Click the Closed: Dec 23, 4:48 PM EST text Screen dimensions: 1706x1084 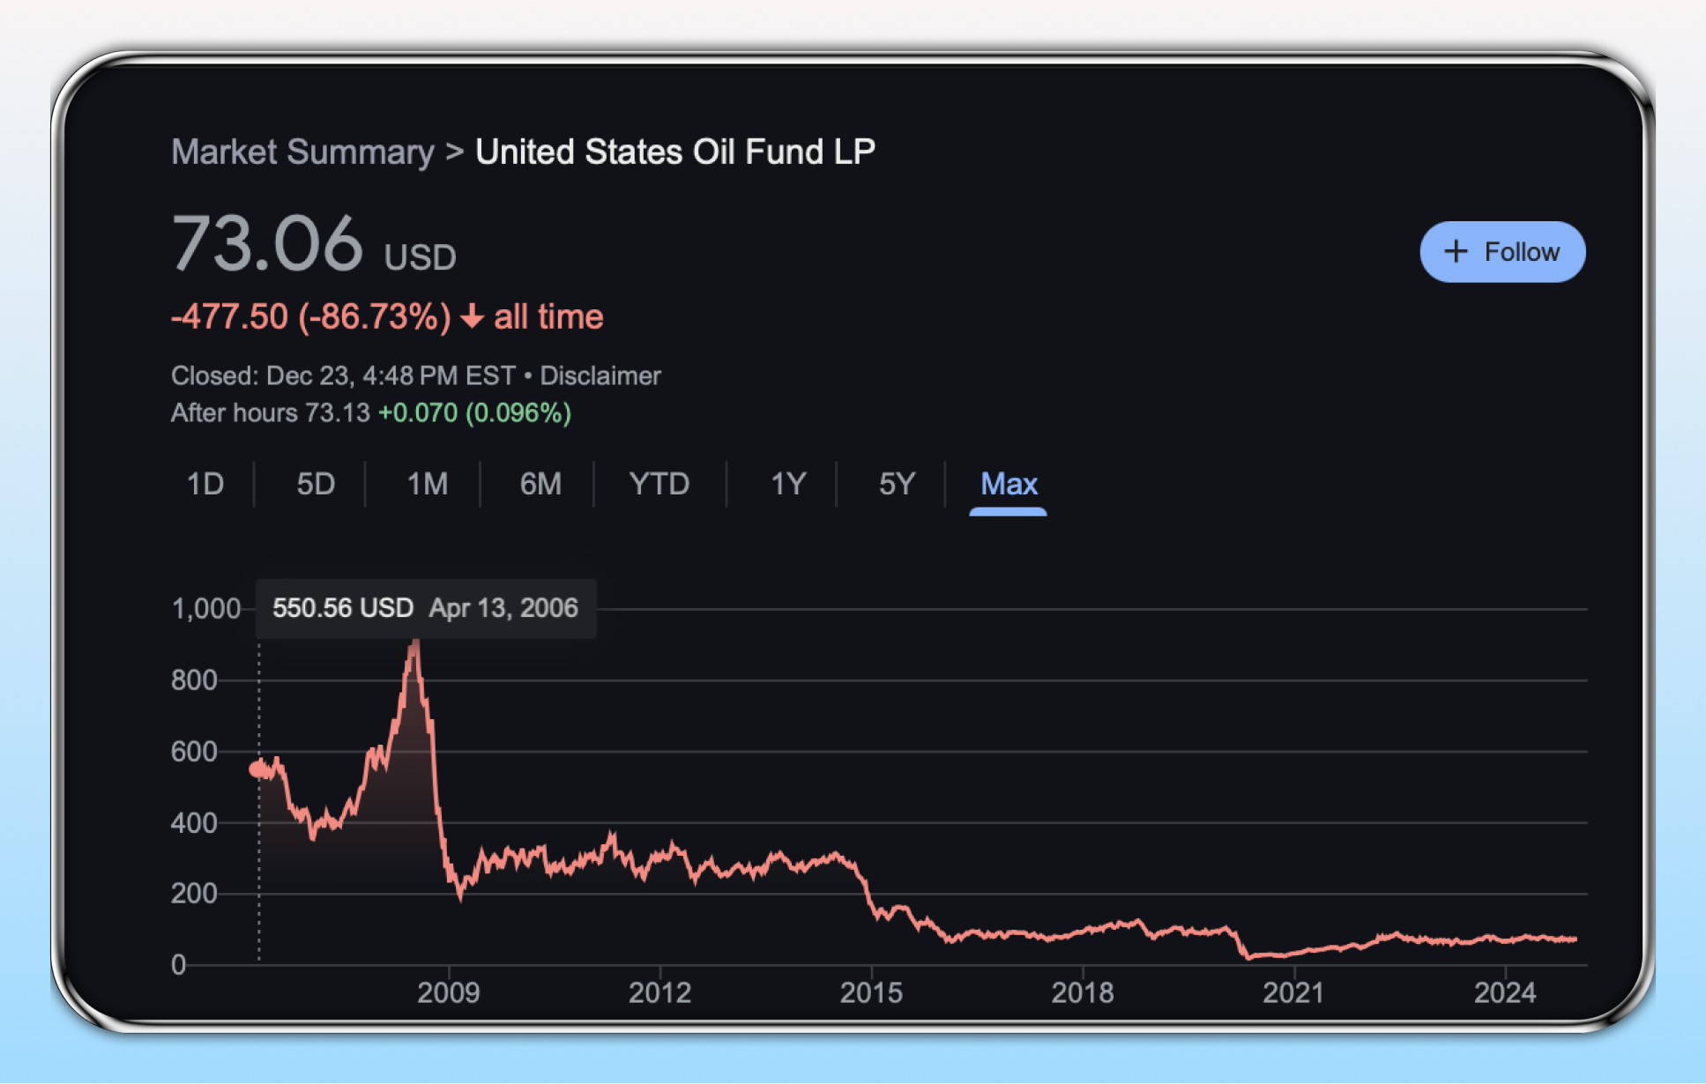(x=343, y=375)
